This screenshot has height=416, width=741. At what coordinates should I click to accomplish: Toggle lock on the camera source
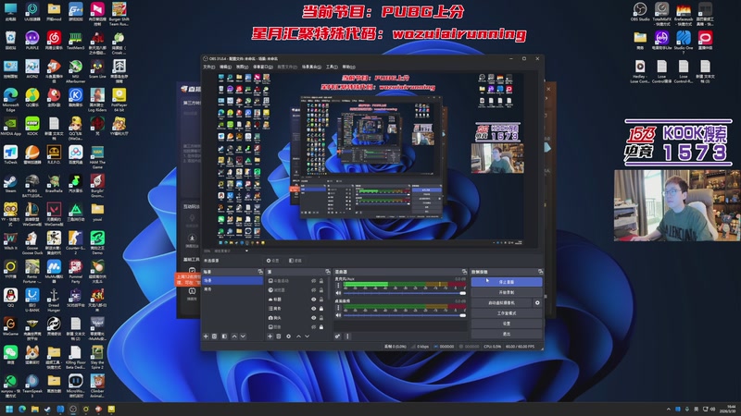[x=321, y=318]
